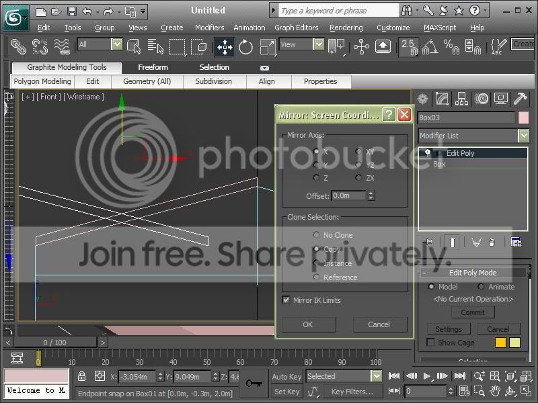
Task: Click the Pin Stack icon
Action: [428, 242]
